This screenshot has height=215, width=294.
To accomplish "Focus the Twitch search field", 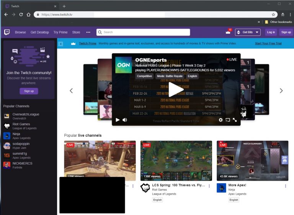I will (x=143, y=32).
